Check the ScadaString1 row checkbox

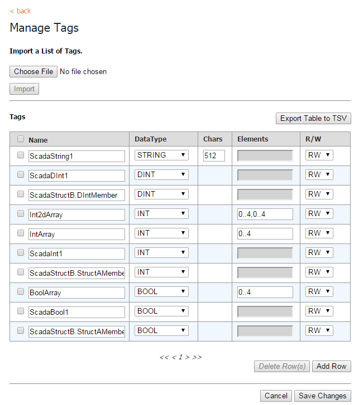(21, 155)
